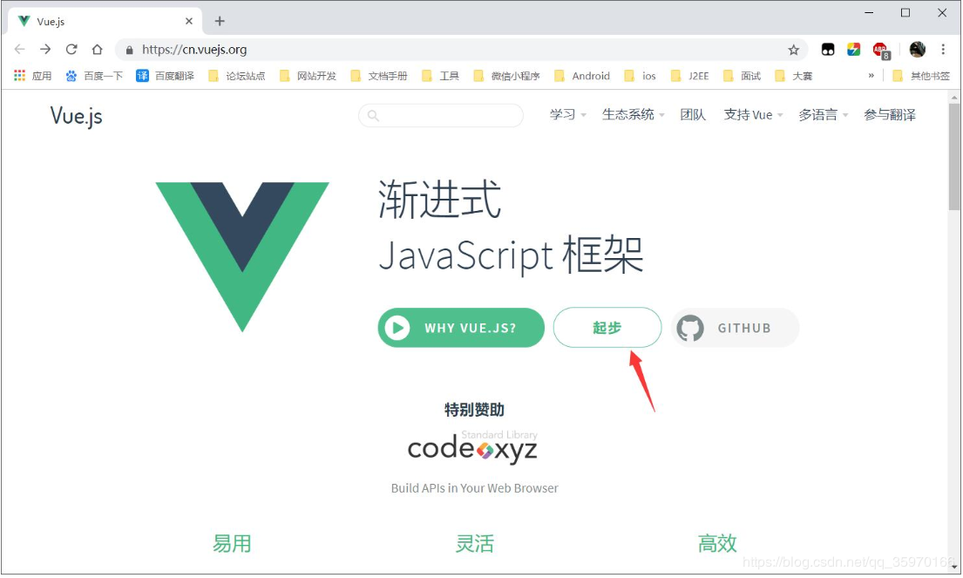Click the 易用 heading
The height and width of the screenshot is (578, 963).
pyautogui.click(x=232, y=544)
